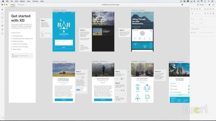Click Sign in button on Welcome artboard
This screenshot has width=216, height=121.
click(x=64, y=47)
